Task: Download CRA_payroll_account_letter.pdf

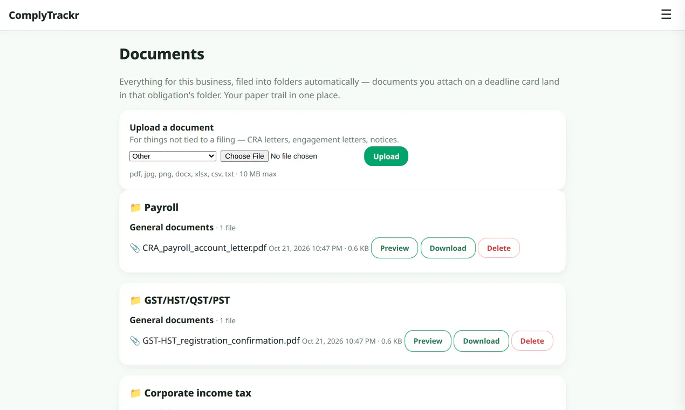Action: pyautogui.click(x=448, y=248)
